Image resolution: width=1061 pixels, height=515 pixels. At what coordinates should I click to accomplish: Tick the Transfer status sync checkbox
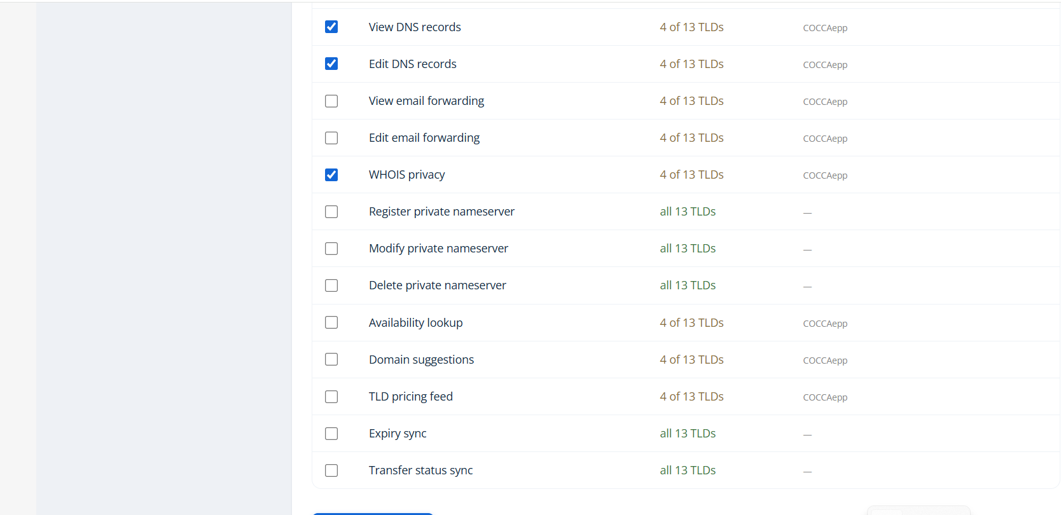coord(331,470)
